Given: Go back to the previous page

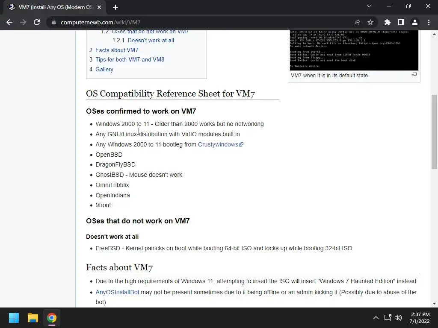Looking at the screenshot, I should coord(9,22).
